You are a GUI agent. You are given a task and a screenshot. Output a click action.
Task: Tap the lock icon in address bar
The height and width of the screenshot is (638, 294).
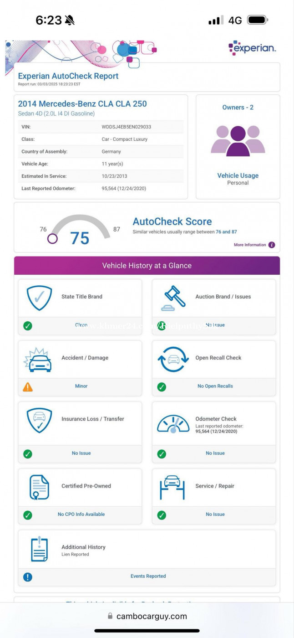coord(110,616)
